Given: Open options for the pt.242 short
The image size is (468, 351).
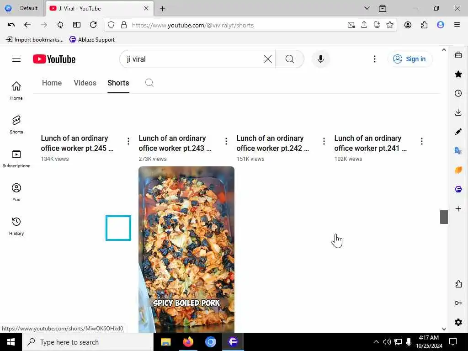Looking at the screenshot, I should [x=324, y=141].
